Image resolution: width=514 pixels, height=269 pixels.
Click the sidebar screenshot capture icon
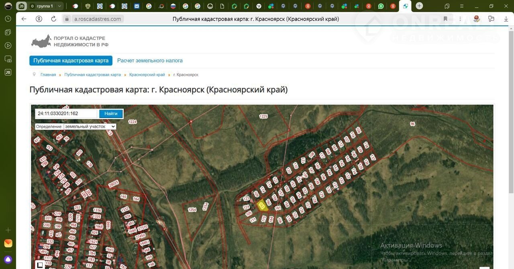(8, 59)
